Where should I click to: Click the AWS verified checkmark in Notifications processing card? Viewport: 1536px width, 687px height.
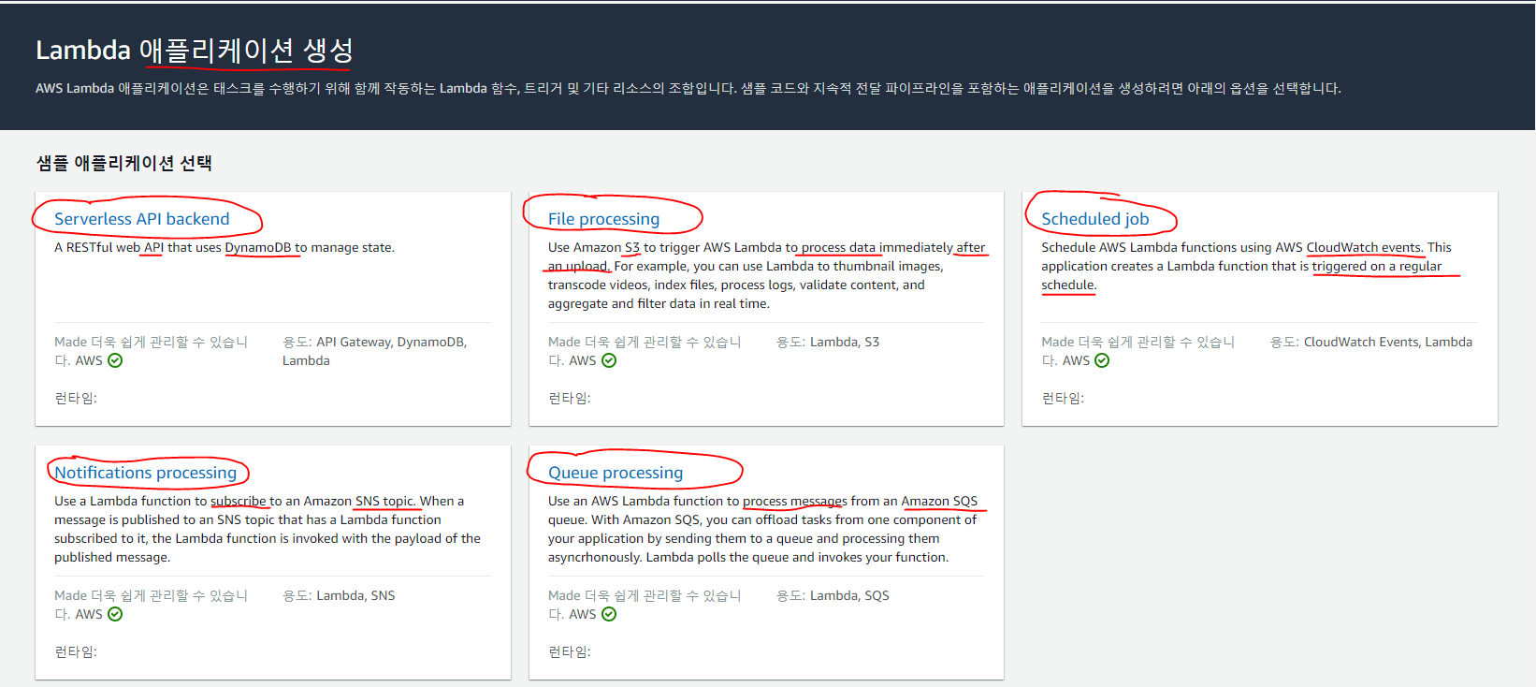(x=115, y=614)
